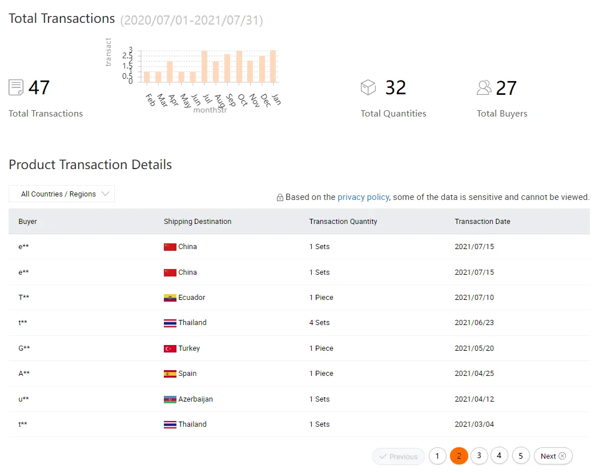This screenshot has width=595, height=473.
Task: Click the privacy lock icon
Action: click(280, 198)
